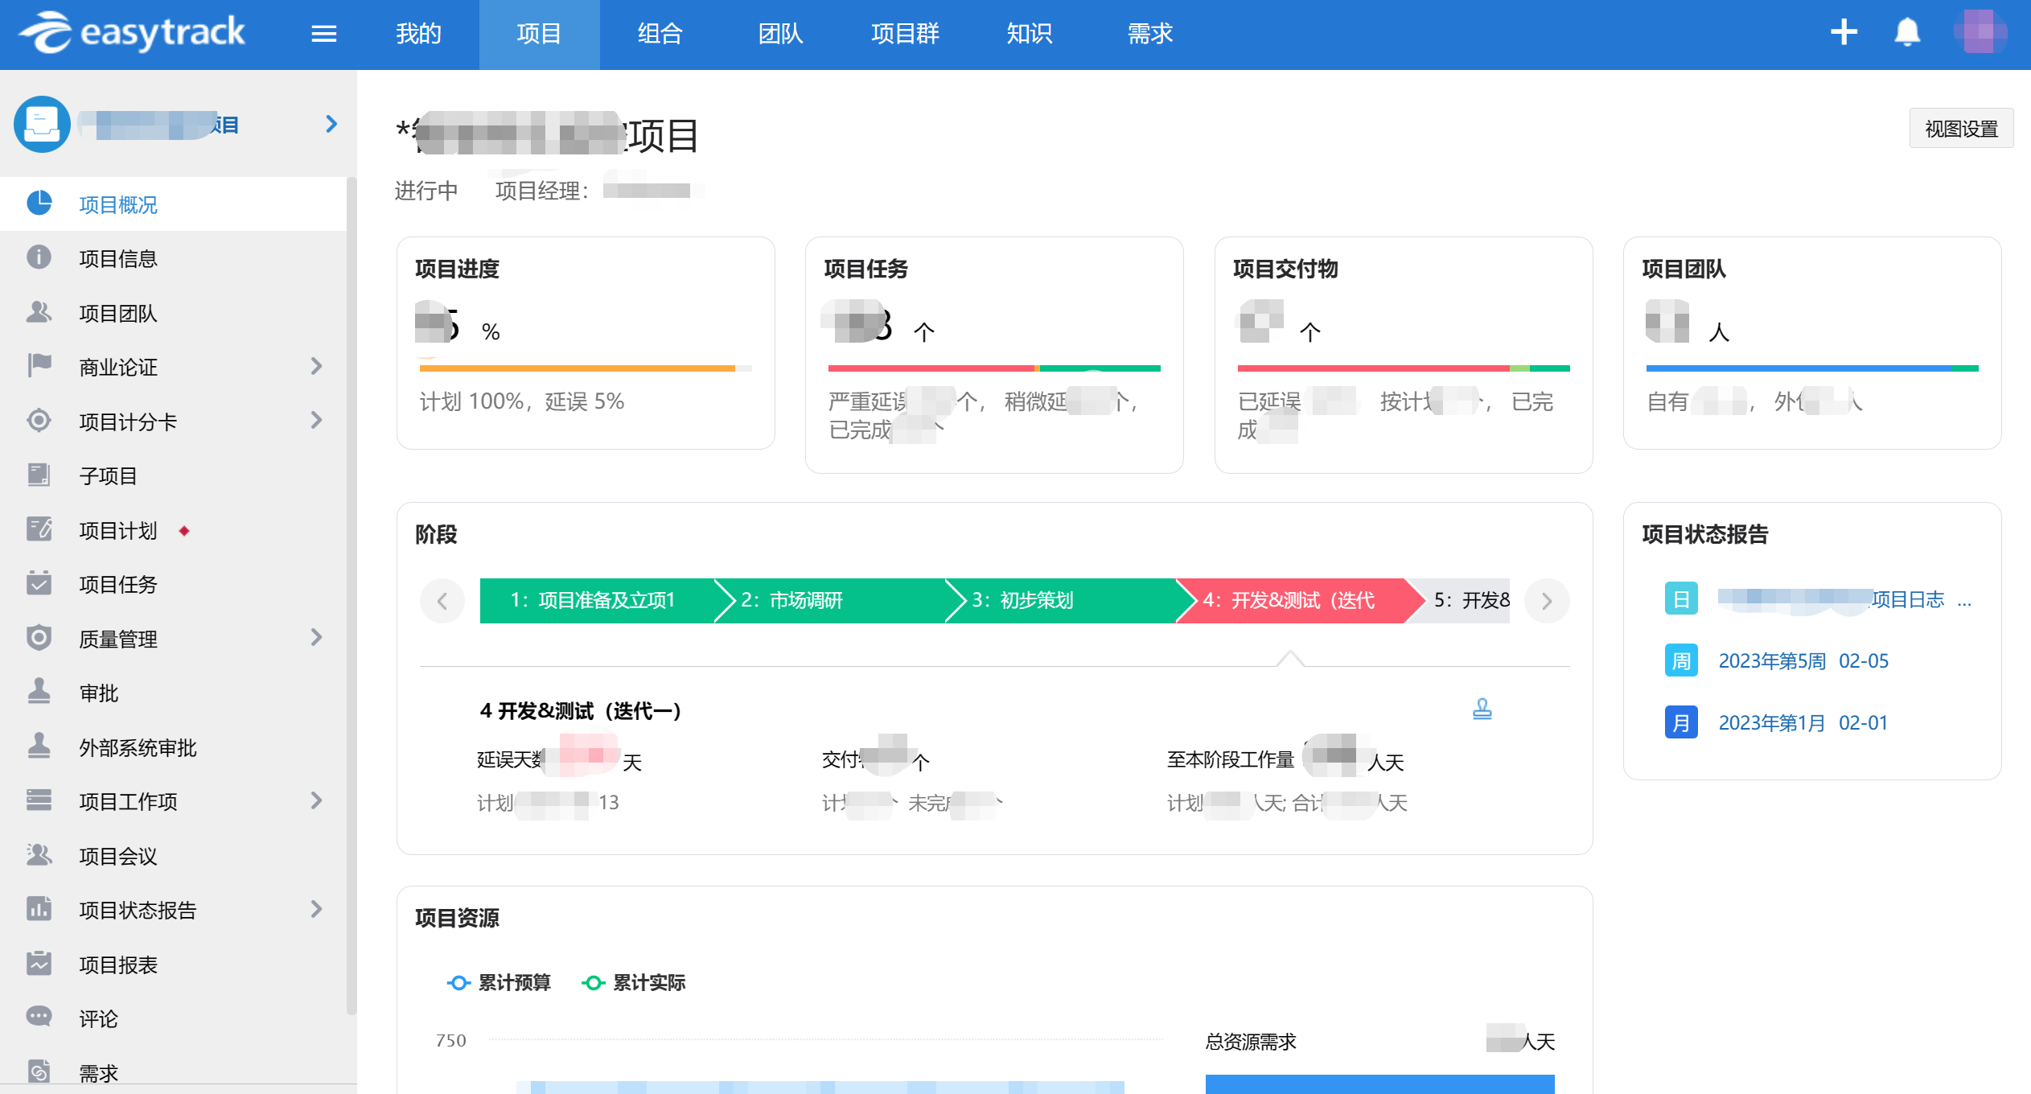Expand the 质量管理 sidebar submenu
This screenshot has width=2031, height=1094.
tap(316, 639)
